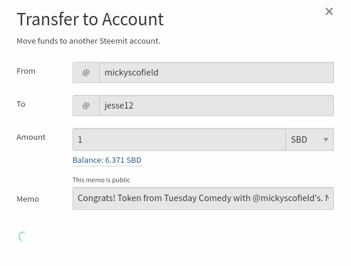Click the Balance: 6.371 SBD link
The width and height of the screenshot is (351, 266).
click(x=107, y=160)
